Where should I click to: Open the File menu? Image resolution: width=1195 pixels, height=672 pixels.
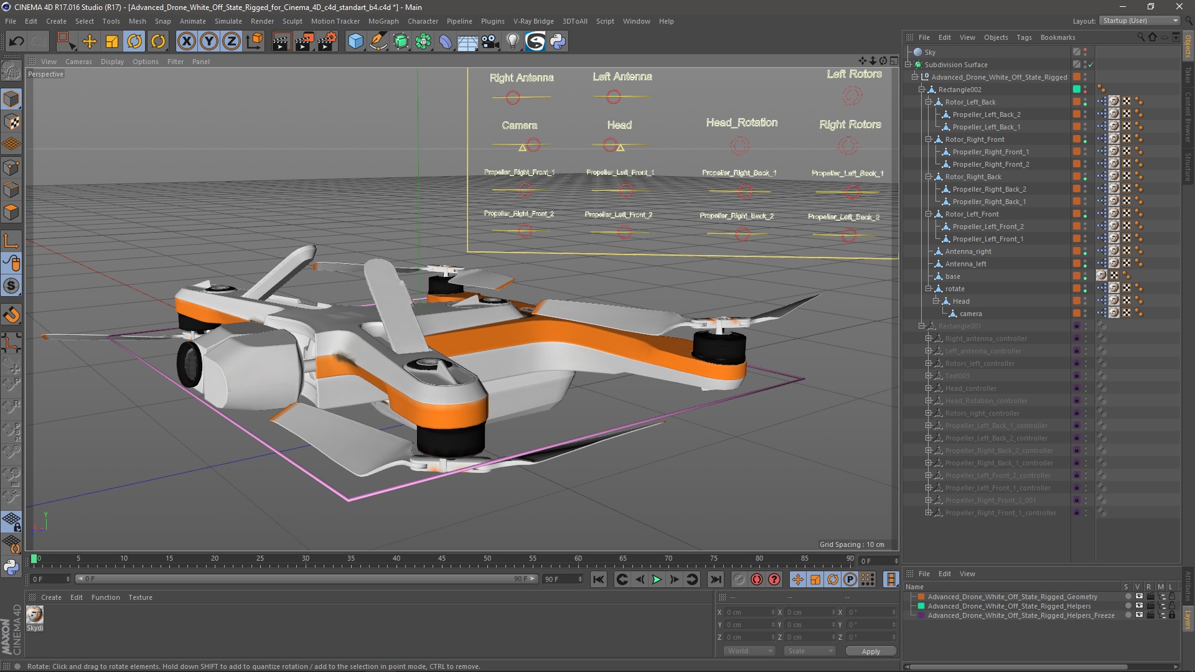[11, 21]
